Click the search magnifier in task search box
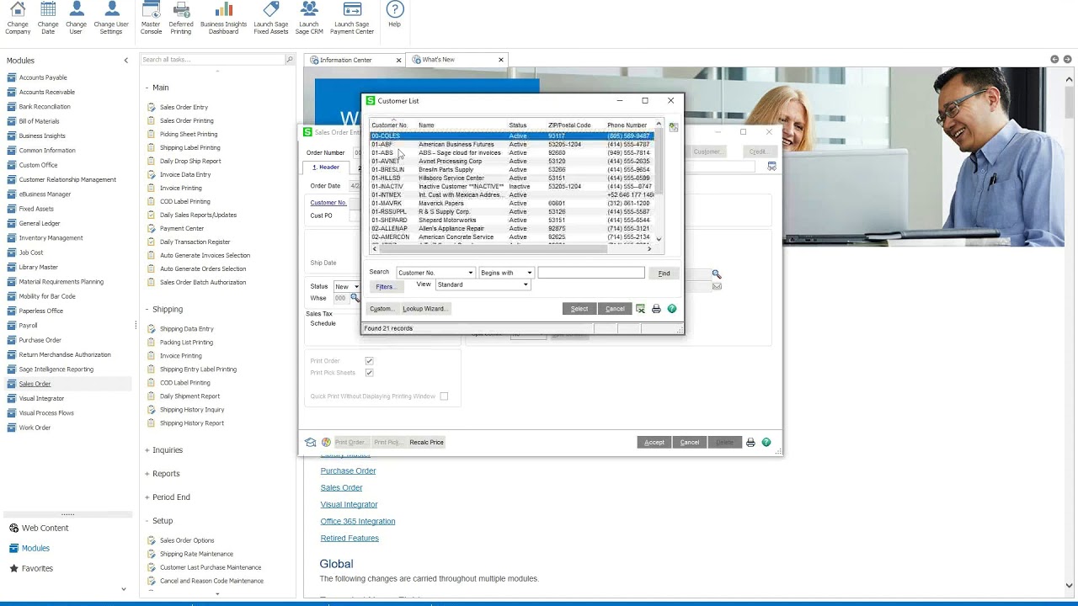The height and width of the screenshot is (606, 1078). [x=289, y=60]
